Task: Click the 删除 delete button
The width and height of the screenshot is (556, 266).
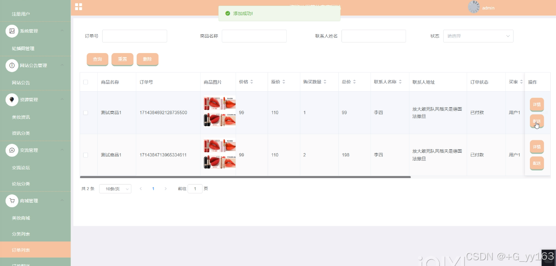Action: (x=147, y=59)
